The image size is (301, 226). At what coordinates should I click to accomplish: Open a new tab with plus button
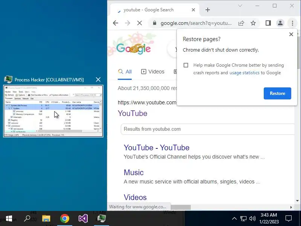pos(208,10)
